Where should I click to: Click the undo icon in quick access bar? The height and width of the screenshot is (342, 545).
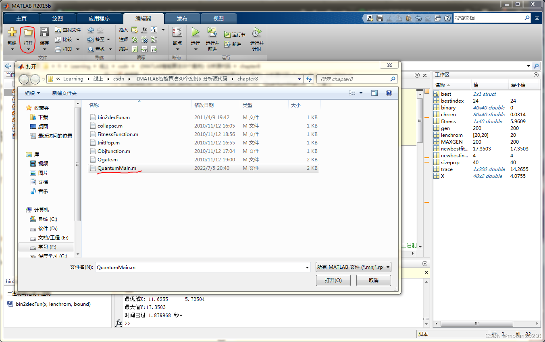[x=418, y=18]
